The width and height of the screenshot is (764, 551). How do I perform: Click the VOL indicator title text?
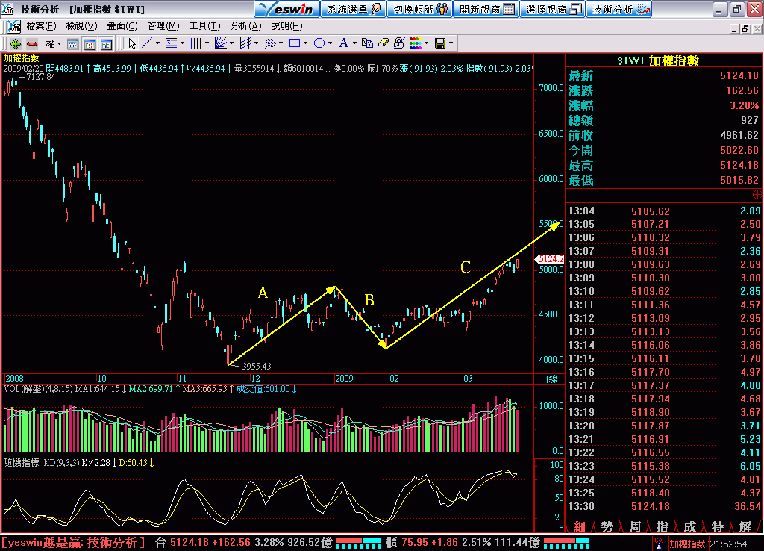[38, 389]
